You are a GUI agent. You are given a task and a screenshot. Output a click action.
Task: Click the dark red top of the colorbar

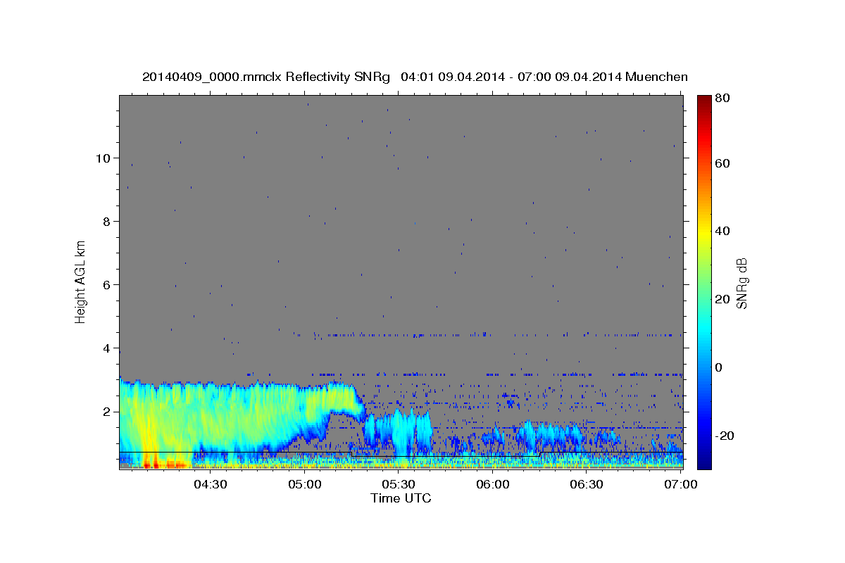(704, 101)
